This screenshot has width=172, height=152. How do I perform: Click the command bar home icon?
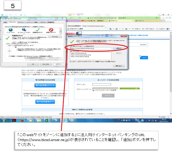tap(111, 29)
